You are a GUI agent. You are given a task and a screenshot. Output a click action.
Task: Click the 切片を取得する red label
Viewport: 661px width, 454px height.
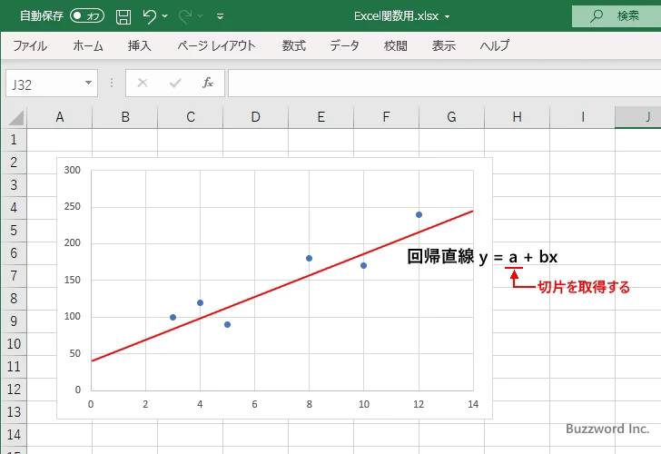pos(584,287)
